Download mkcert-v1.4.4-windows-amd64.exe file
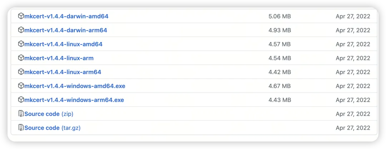Image resolution: width=386 pixels, height=149 pixels. [x=75, y=86]
